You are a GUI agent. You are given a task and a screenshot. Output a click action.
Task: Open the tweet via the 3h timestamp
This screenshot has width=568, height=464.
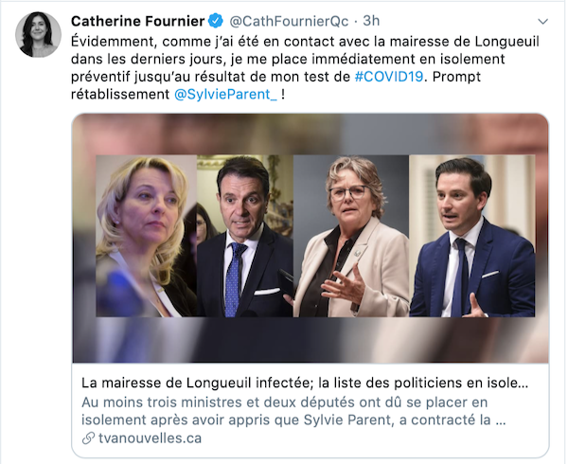pos(371,21)
